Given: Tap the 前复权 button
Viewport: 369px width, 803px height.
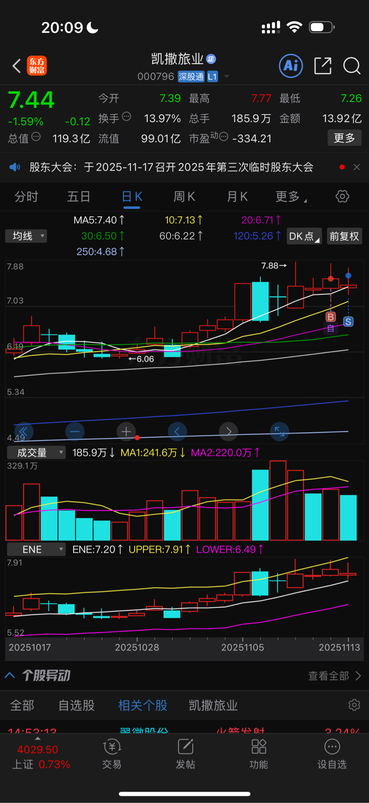Looking at the screenshot, I should [344, 236].
